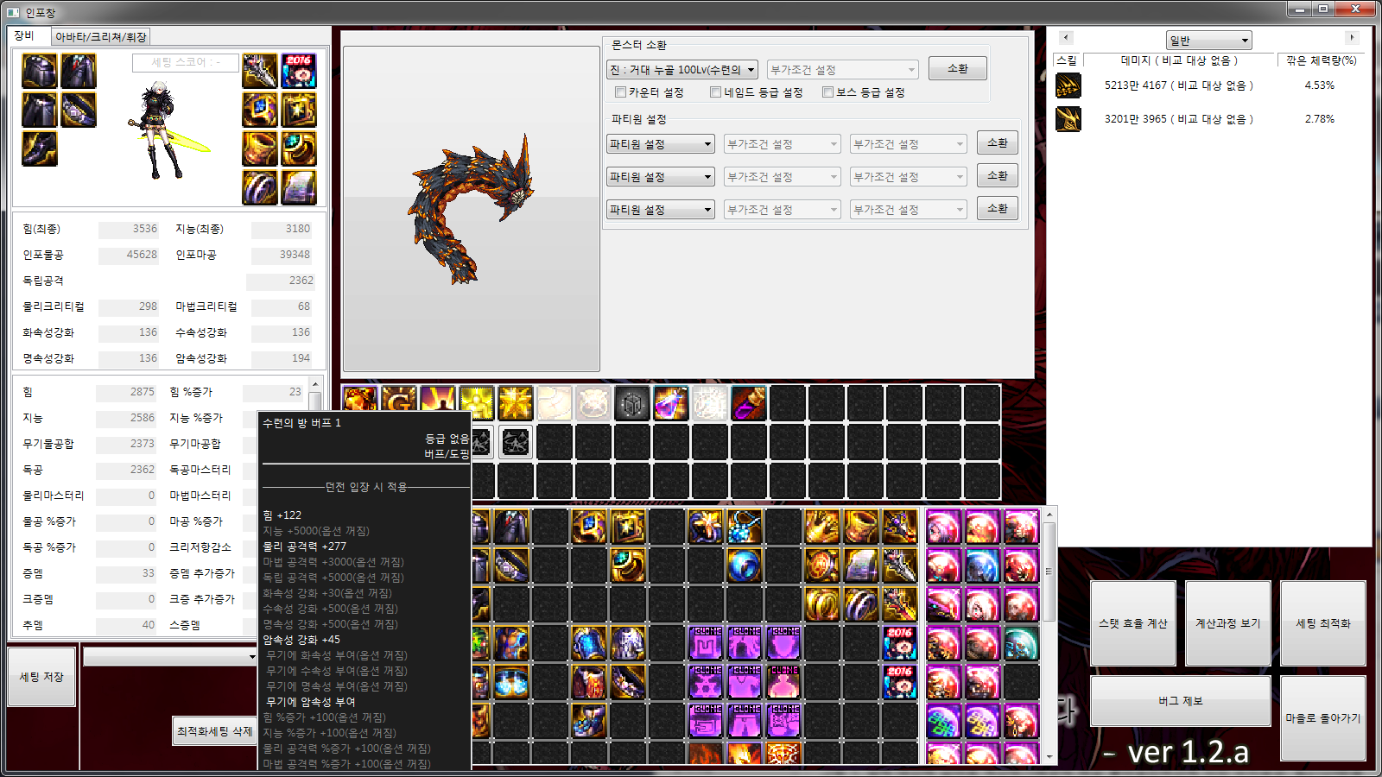1382x777 pixels.
Task: Switch to the 아바타/크리쳐/휘장 tab
Action: 100,37
